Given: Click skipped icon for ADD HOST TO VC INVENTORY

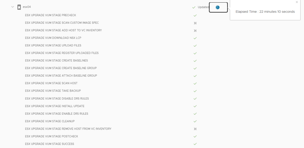Looking at the screenshot, I should point(195,30).
